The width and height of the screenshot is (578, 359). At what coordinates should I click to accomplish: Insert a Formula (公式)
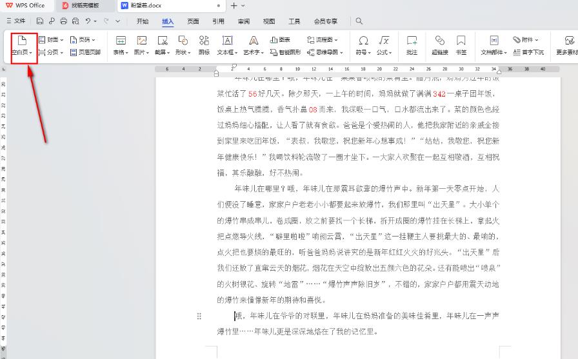(384, 45)
